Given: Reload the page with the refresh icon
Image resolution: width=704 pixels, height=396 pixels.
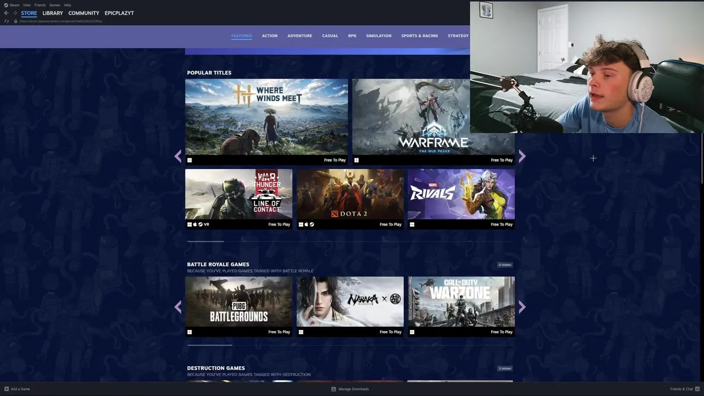Looking at the screenshot, I should pos(6,21).
